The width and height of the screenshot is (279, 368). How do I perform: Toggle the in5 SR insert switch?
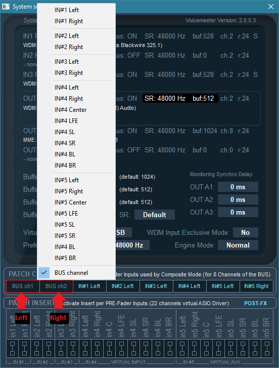[x=243, y=349]
